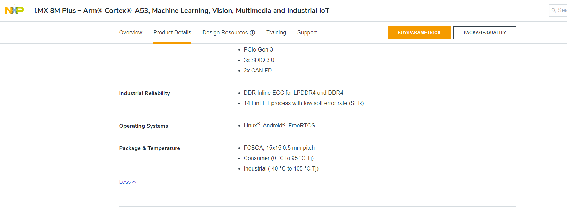Click the Industrial Reliability row label
This screenshot has height=213, width=567.
click(x=144, y=93)
